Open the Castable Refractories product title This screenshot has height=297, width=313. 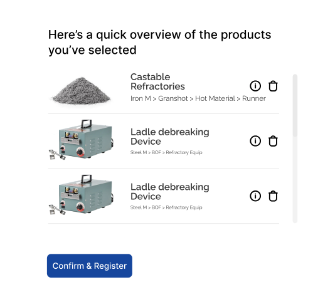[157, 81]
